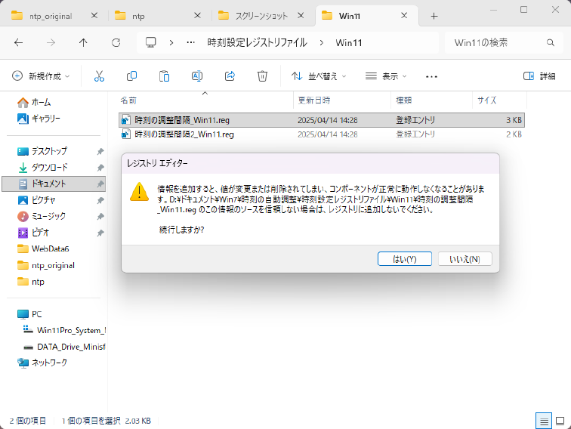571x429 pixels.
Task: Open the 表示 view dropdown
Action: click(386, 76)
